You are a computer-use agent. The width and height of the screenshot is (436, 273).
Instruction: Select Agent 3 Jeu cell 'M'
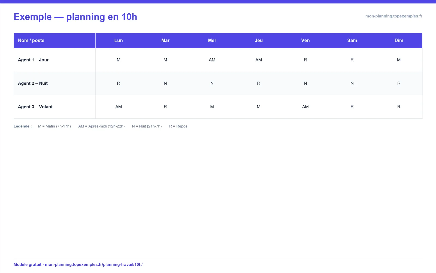coord(259,107)
